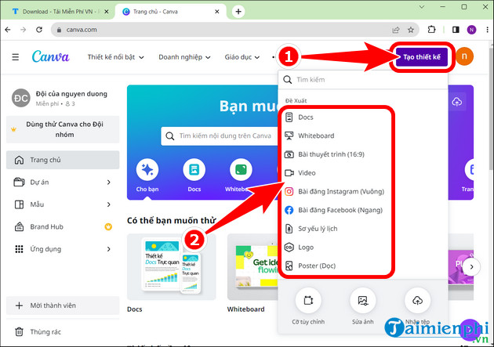Click the Tạo thiết kế button
This screenshot has width=494, height=347.
click(x=422, y=57)
